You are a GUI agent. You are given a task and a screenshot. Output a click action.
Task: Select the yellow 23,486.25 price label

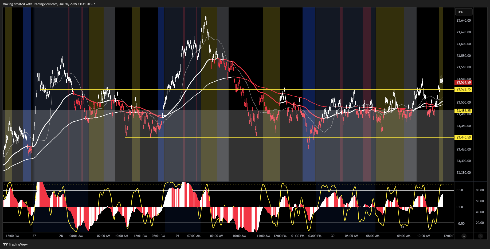pos(463,111)
